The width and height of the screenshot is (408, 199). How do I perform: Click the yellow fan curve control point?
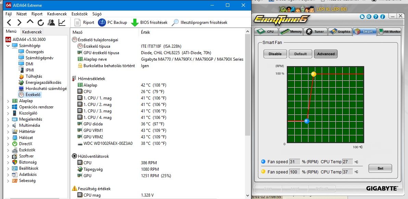[314, 74]
